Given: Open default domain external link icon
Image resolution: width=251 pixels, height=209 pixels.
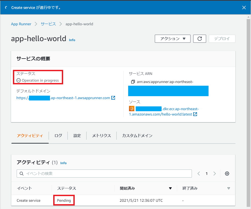Looking at the screenshot, I should point(113,98).
